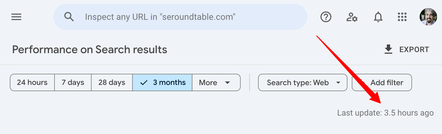Click the magnifier icon in search bar

pyautogui.click(x=69, y=17)
